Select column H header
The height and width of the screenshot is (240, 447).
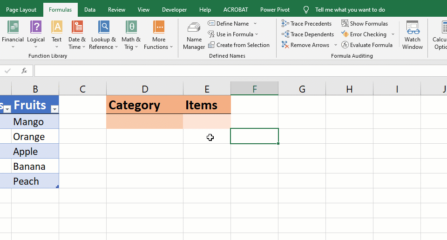pos(350,89)
